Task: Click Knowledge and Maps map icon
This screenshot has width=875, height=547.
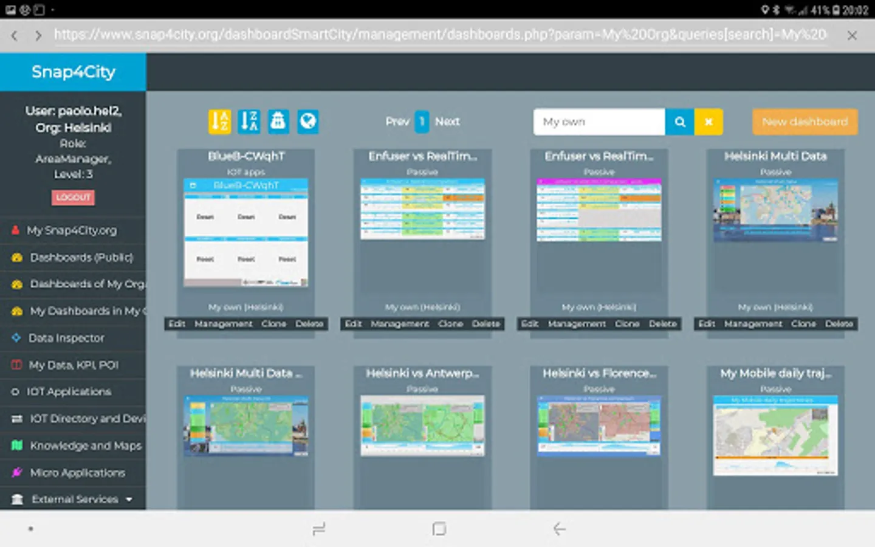Action: (x=17, y=446)
